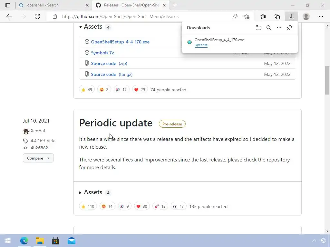Open the Compare dropdown
The image size is (330, 247).
[38, 158]
